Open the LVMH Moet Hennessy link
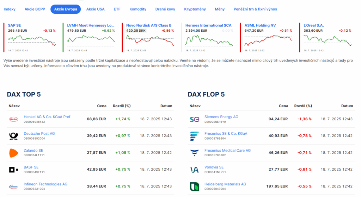 click(x=91, y=25)
